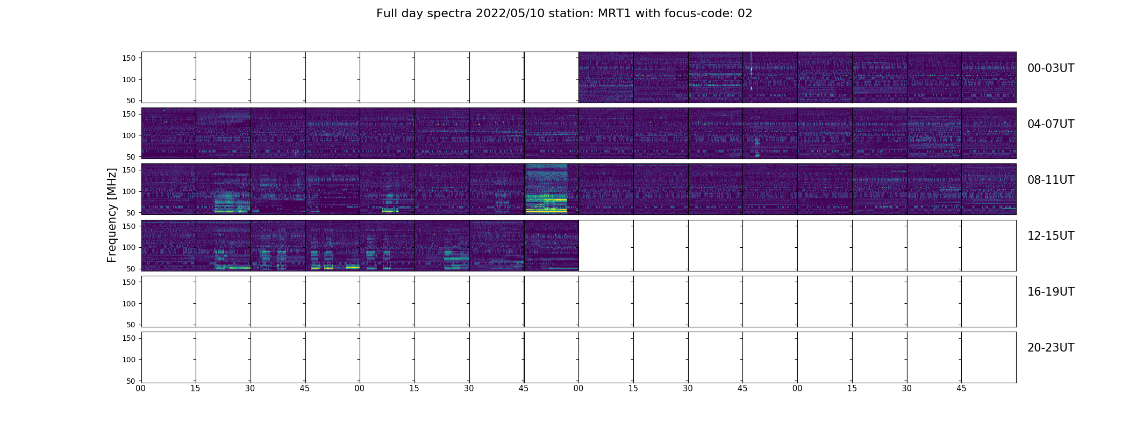Viewport: 1129px width, 430px height.
Task: Click the 100 tick label of the 04-07UT row
Action: 128,135
